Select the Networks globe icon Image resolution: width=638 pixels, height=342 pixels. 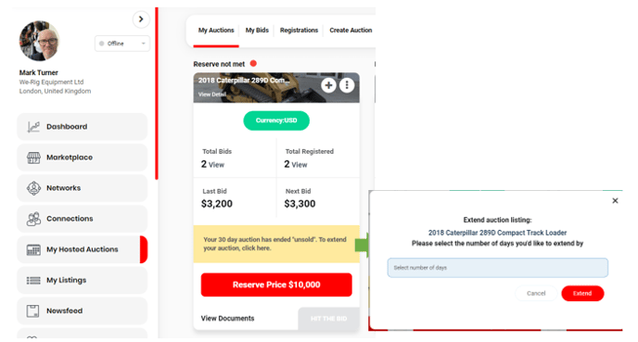click(33, 188)
